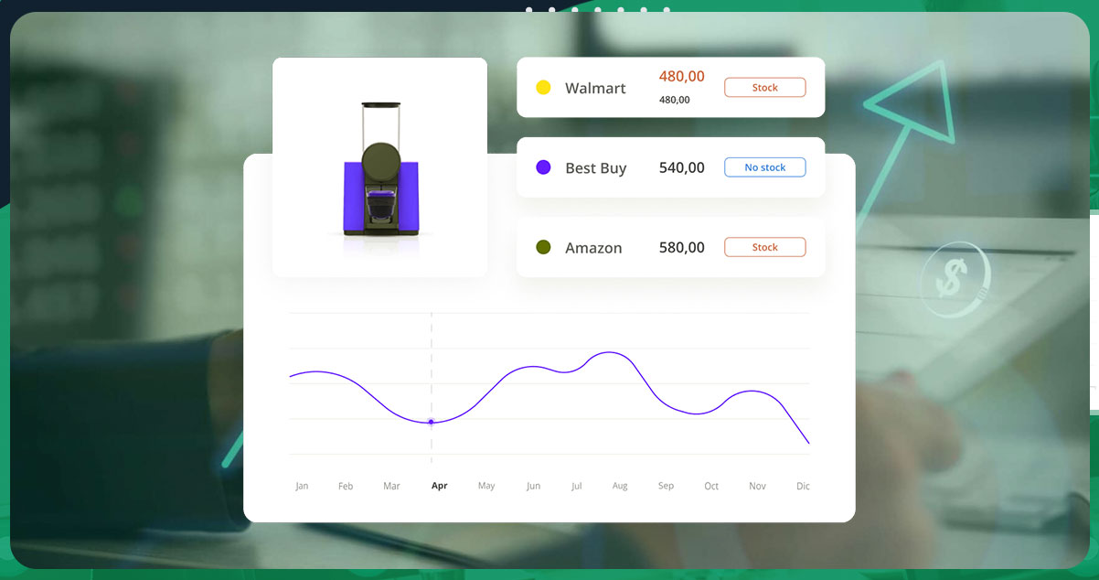Select the Best Buy retailer name
Viewport: 1099px width, 580px height.
pyautogui.click(x=595, y=168)
